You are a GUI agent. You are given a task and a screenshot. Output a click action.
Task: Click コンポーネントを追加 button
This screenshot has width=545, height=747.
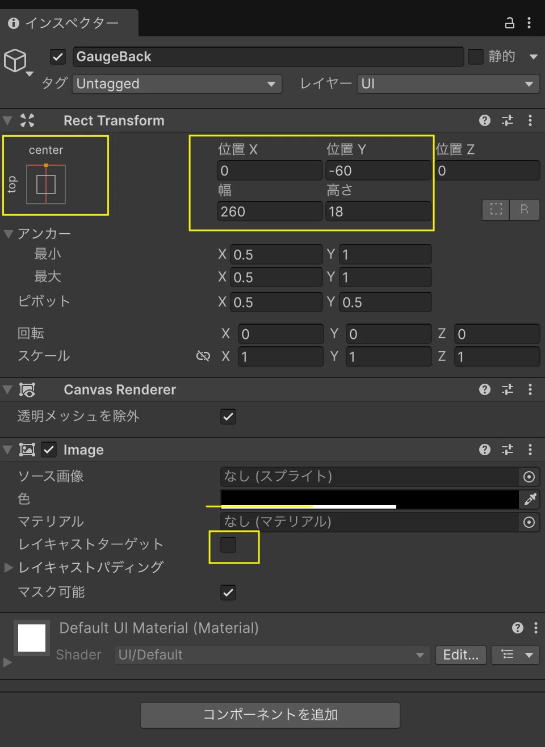pos(270,715)
